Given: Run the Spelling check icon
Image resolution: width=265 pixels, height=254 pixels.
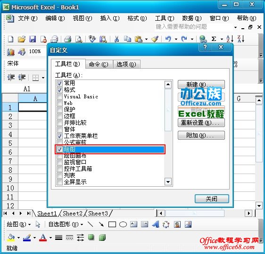Looking at the screenshot, I should coord(92,39).
